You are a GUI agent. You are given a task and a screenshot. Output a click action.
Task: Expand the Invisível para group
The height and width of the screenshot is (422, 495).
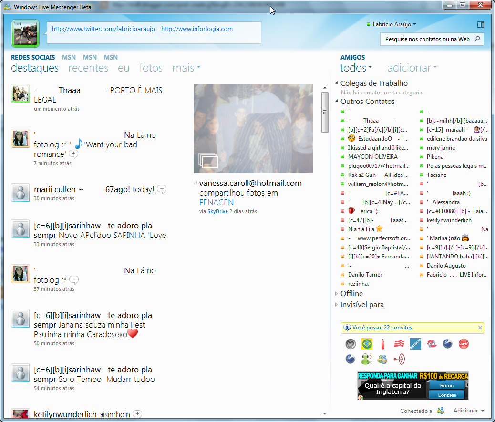tap(337, 305)
